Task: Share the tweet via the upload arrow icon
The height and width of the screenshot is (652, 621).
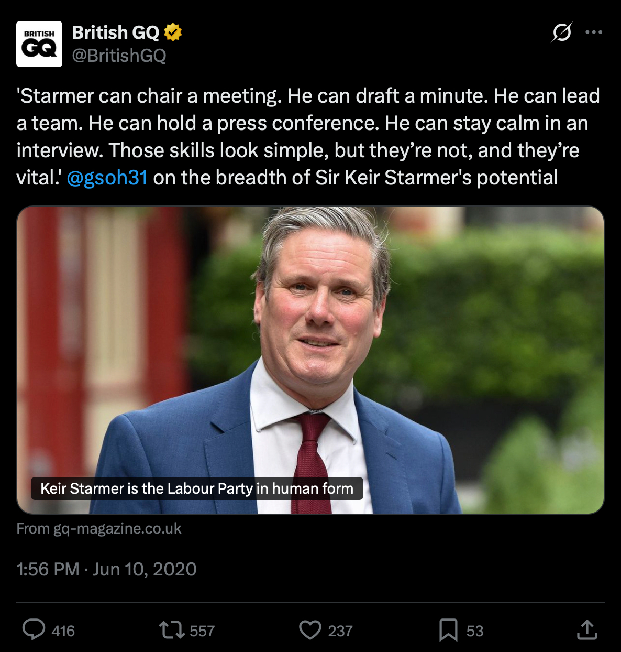Action: tap(587, 630)
